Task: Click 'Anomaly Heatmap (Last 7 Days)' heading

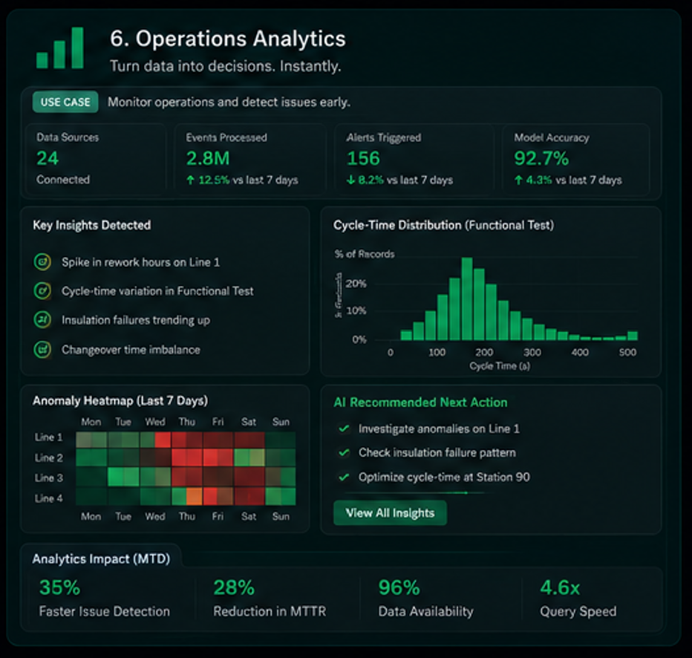Action: 120,401
